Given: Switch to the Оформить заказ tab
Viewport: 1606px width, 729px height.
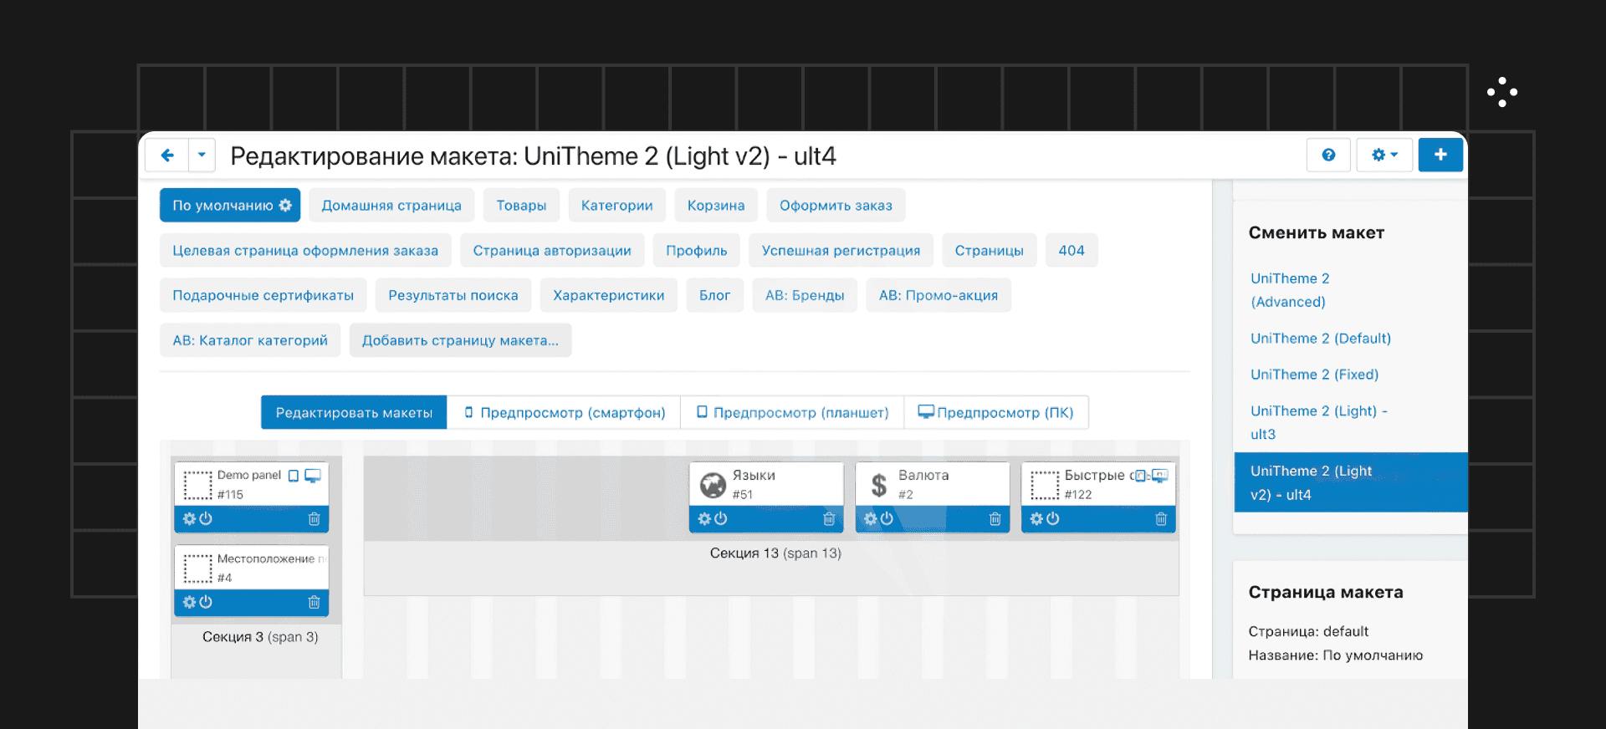Looking at the screenshot, I should coord(836,206).
